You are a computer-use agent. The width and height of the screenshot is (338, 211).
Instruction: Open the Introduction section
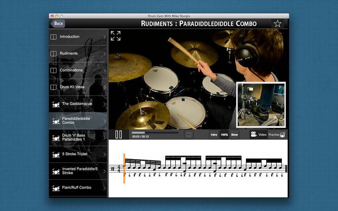pos(78,37)
